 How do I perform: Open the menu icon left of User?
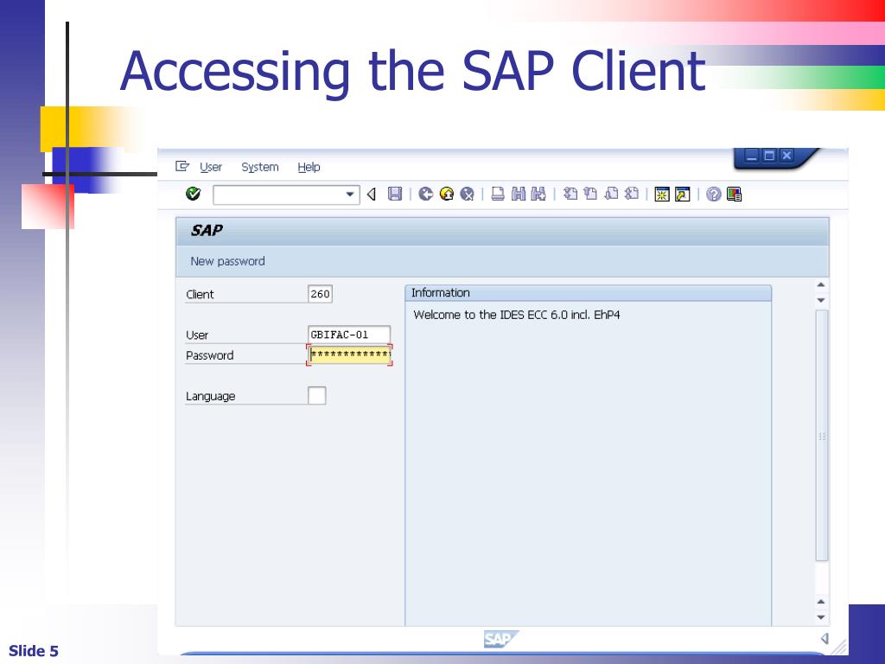pyautogui.click(x=181, y=166)
